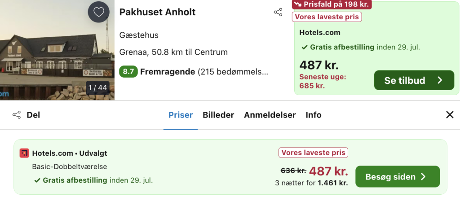Click the Se tilbud button
Image resolution: width=460 pixels, height=197 pixels.
pyautogui.click(x=414, y=80)
